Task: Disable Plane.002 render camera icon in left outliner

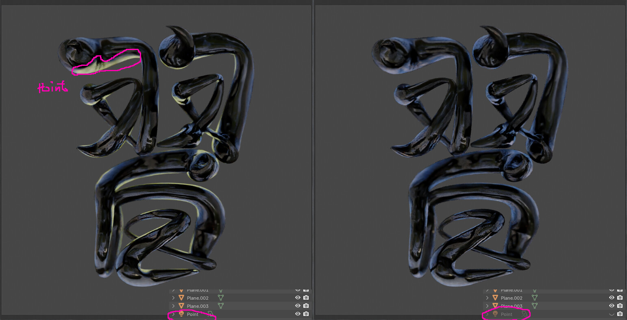Action: [x=306, y=298]
